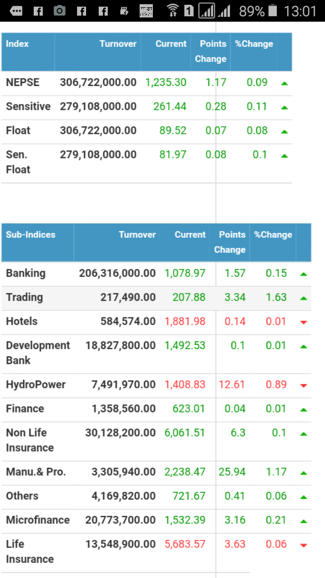The height and width of the screenshot is (578, 325).
Task: Click Banking turnover 206,316,000.00
Action: pyautogui.click(x=117, y=273)
